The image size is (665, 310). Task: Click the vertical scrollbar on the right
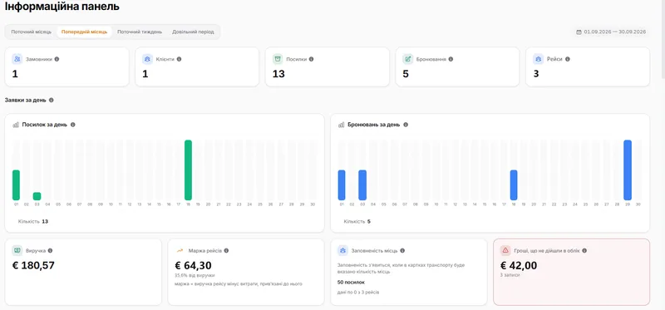click(x=663, y=39)
